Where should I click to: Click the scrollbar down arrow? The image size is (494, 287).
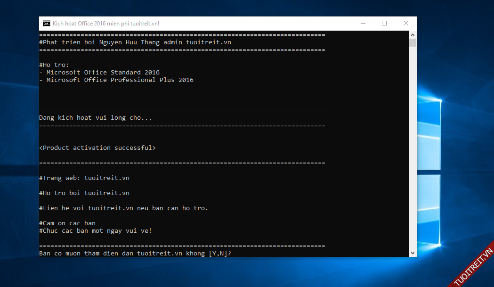[x=413, y=253]
